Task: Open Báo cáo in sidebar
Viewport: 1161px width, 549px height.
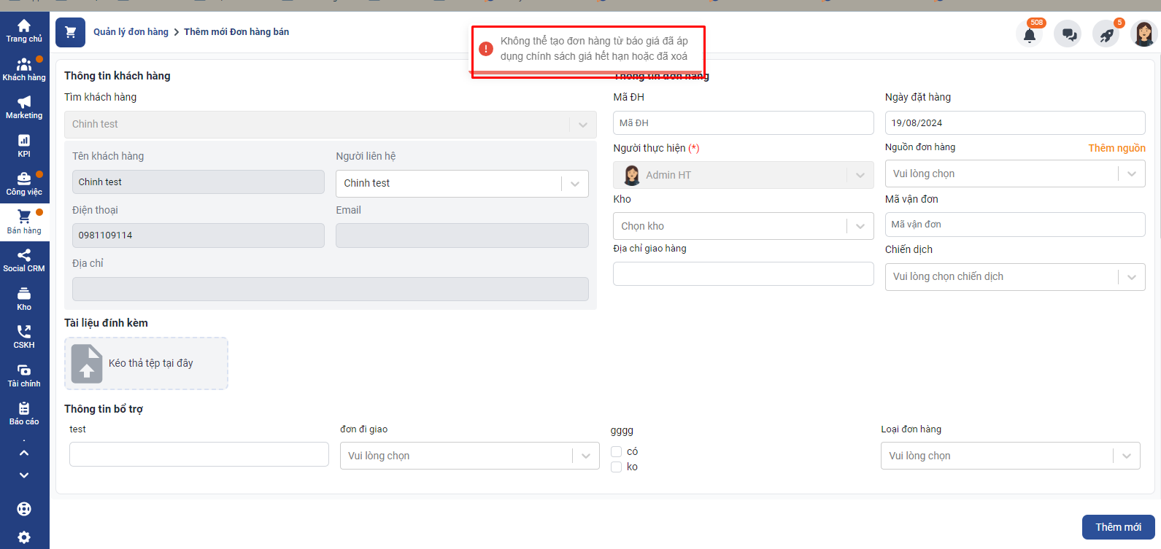Action: [24, 413]
